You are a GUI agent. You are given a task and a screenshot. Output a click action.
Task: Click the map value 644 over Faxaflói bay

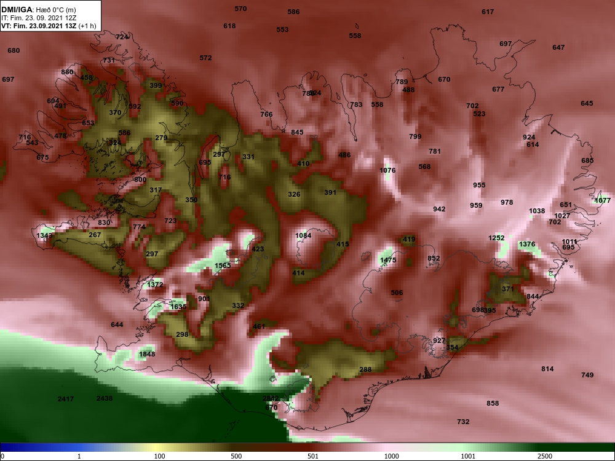(x=117, y=325)
